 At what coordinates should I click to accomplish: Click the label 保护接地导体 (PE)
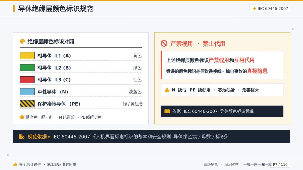59,104
